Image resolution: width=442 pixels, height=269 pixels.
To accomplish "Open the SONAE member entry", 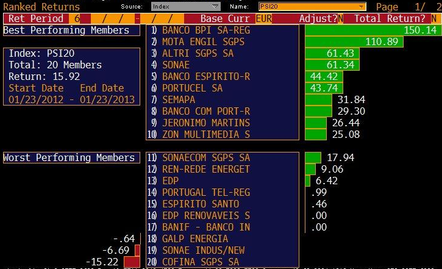I will (223, 65).
